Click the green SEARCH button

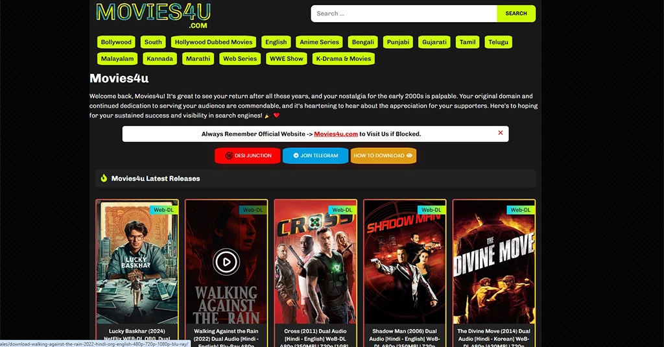coord(516,14)
